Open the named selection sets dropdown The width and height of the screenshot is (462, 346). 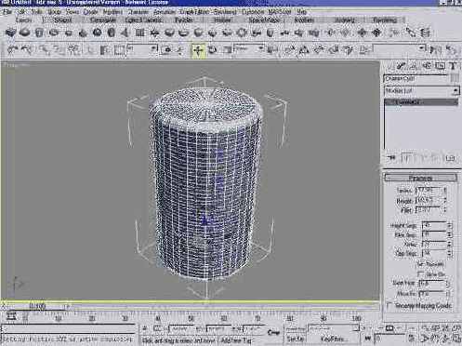point(399,48)
